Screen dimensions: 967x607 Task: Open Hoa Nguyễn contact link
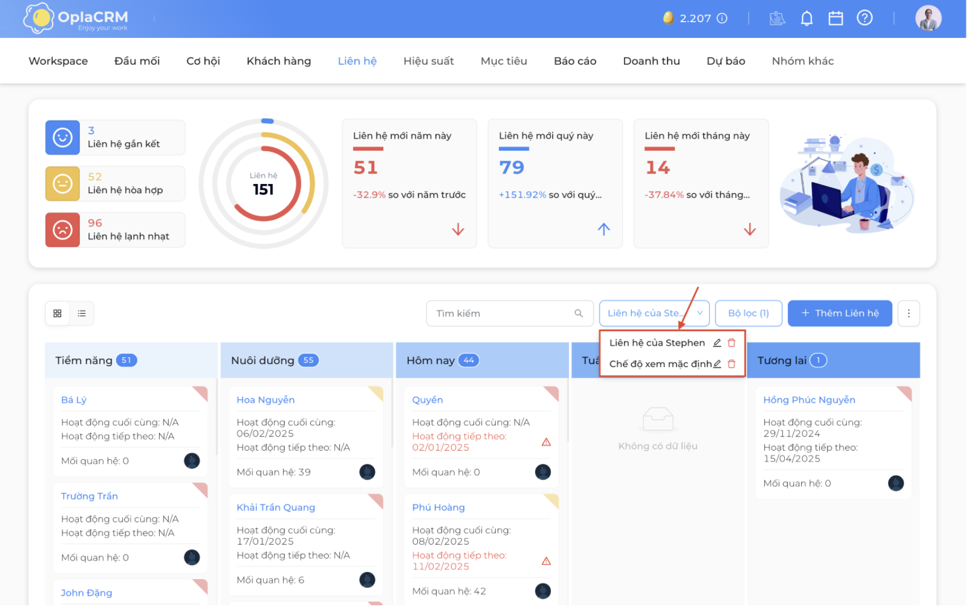point(266,400)
